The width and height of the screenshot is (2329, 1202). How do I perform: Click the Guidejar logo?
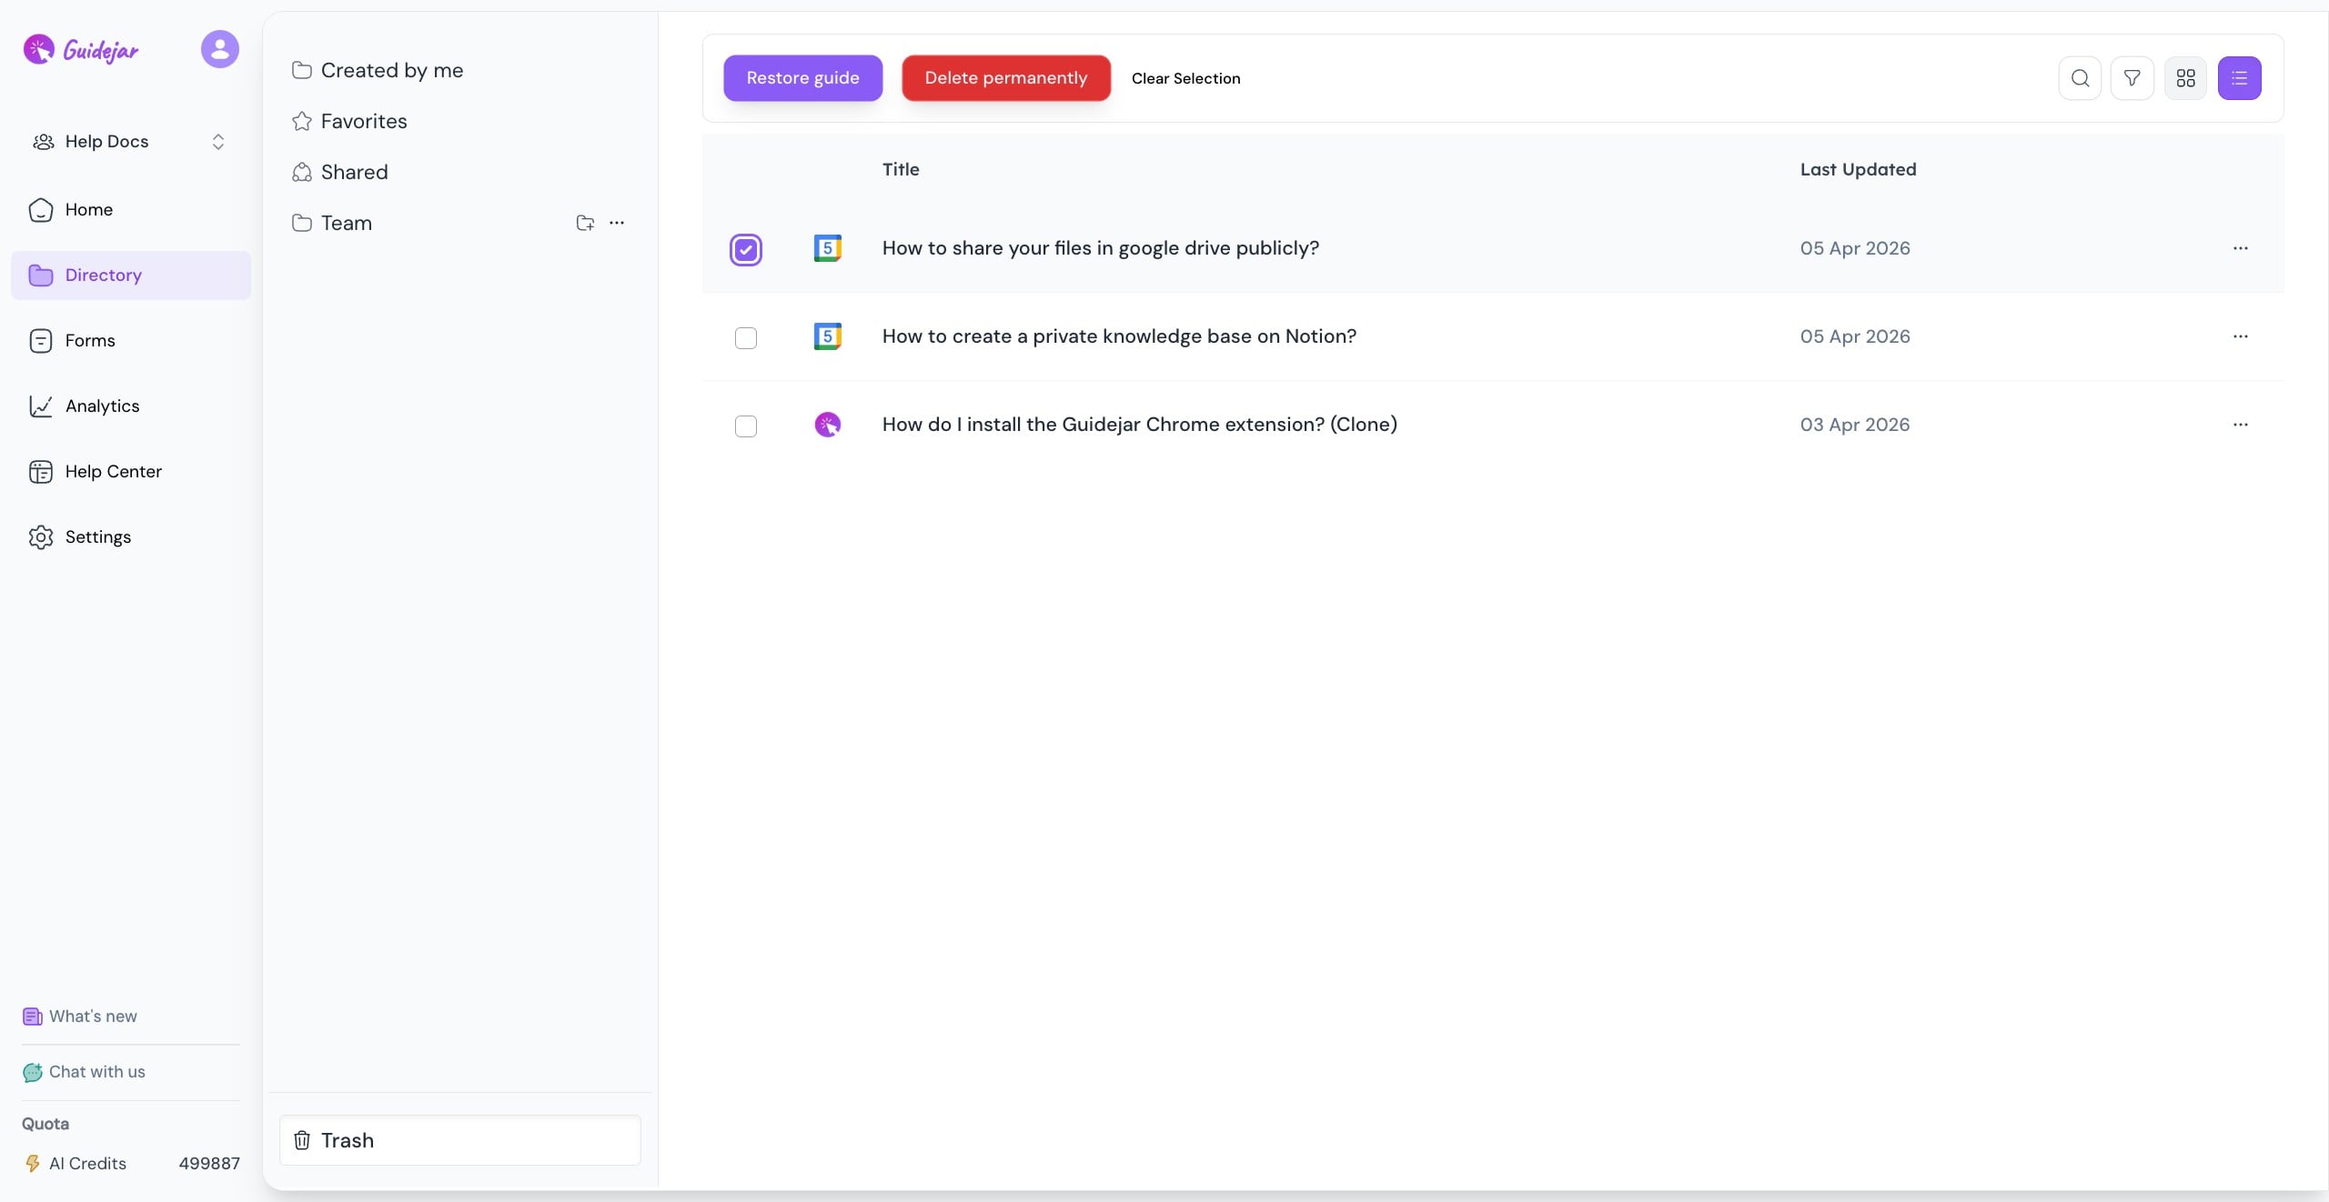[x=82, y=50]
